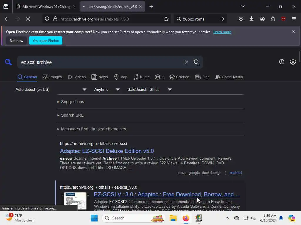301x225 pixels.
Task: Open tracking protection shield icon
Action: [x=47, y=19]
